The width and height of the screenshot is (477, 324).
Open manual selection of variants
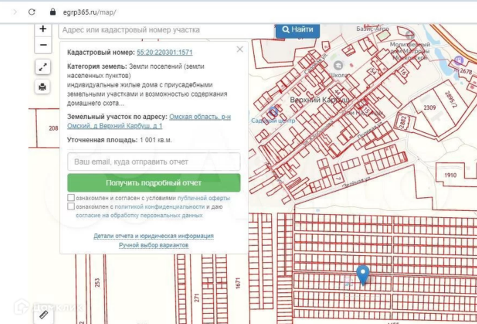tap(154, 246)
